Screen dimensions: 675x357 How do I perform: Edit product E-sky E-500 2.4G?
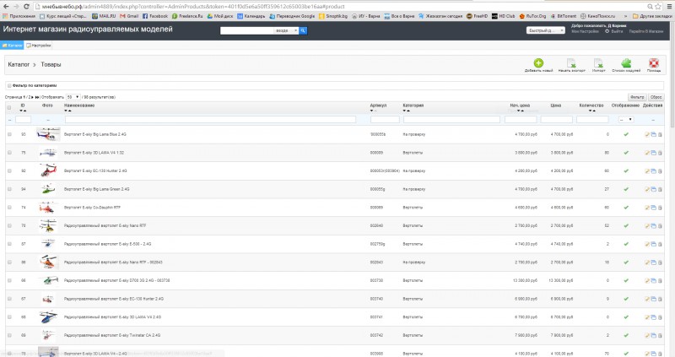click(x=647, y=244)
